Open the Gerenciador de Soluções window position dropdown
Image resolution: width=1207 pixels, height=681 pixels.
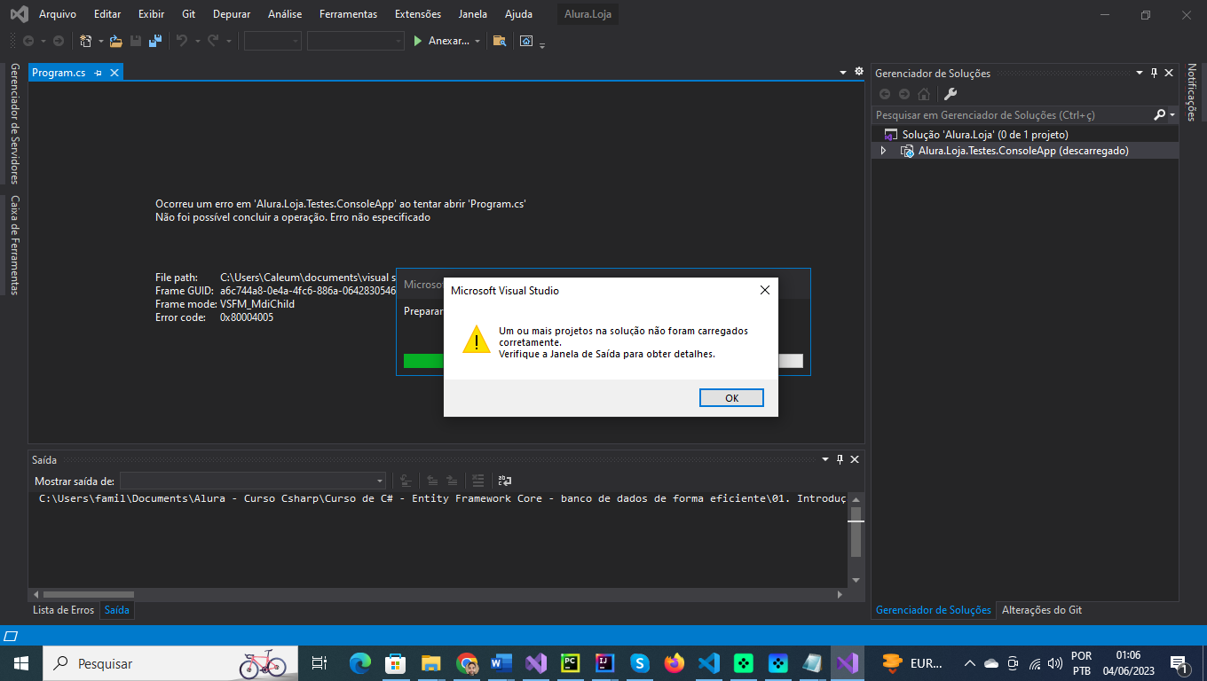[x=1140, y=73]
